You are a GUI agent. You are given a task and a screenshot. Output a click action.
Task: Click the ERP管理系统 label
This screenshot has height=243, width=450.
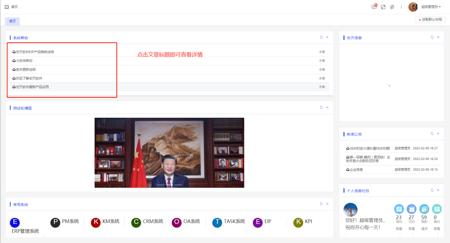[25, 231]
